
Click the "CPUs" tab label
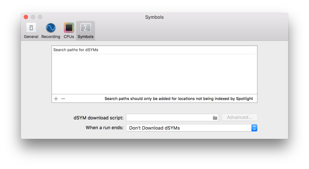click(x=69, y=37)
